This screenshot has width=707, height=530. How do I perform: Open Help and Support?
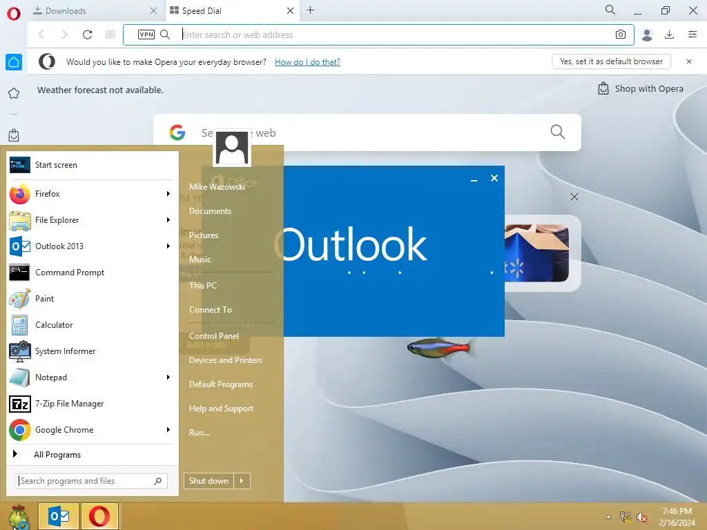[221, 409]
